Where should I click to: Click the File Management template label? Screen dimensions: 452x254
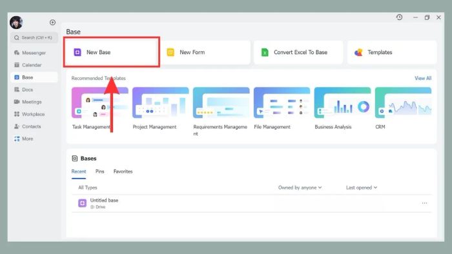coord(272,127)
